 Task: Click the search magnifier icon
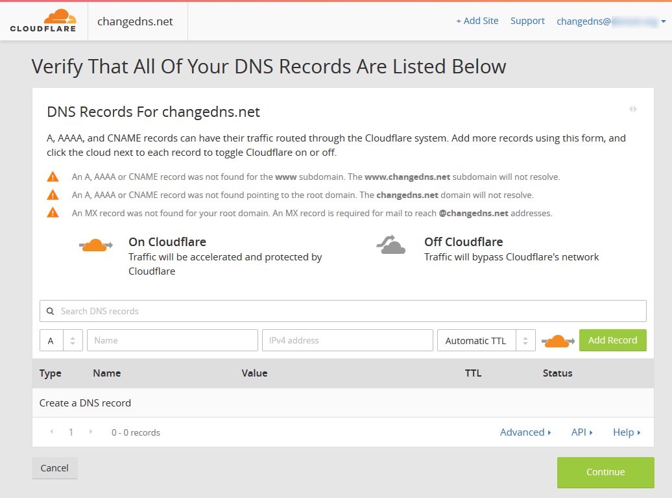pyautogui.click(x=51, y=311)
